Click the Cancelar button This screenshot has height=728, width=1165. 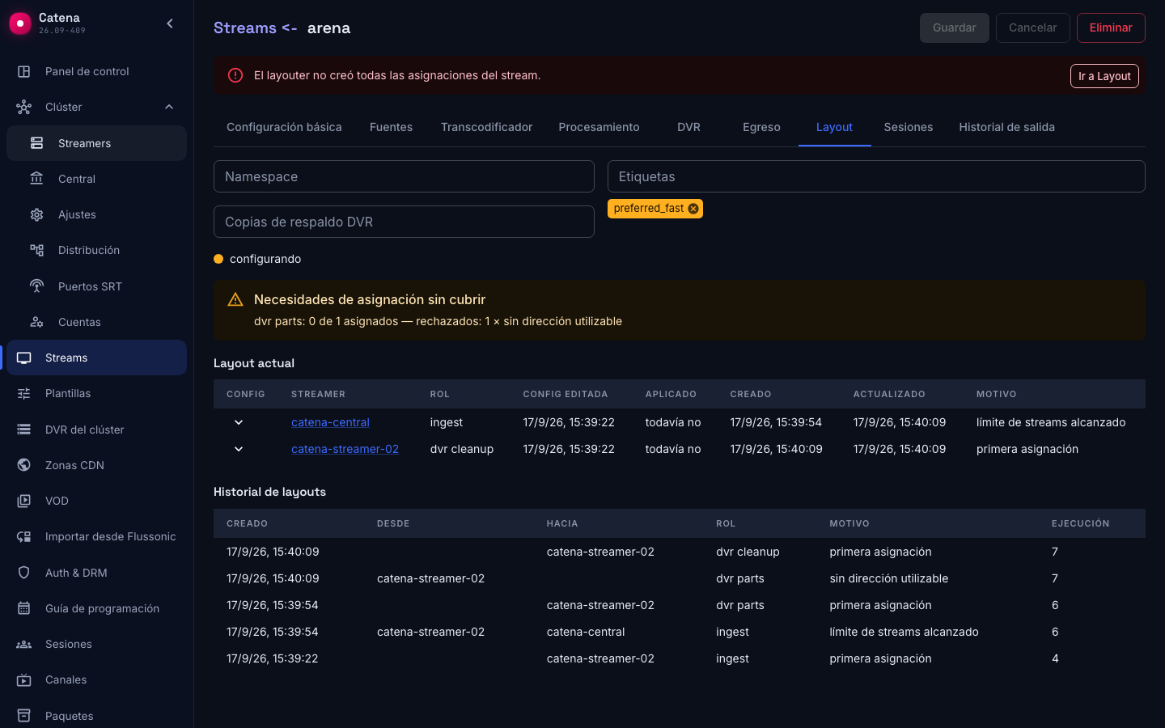click(x=1032, y=28)
